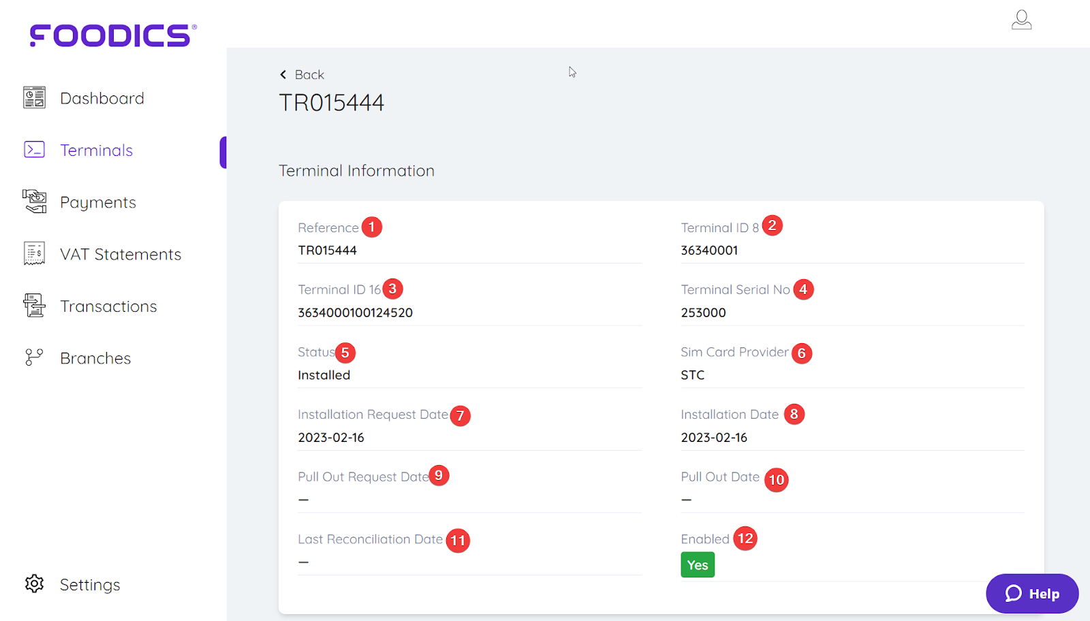Select Terminal ID 16 value 3634000100124520
The width and height of the screenshot is (1090, 621).
click(x=355, y=313)
